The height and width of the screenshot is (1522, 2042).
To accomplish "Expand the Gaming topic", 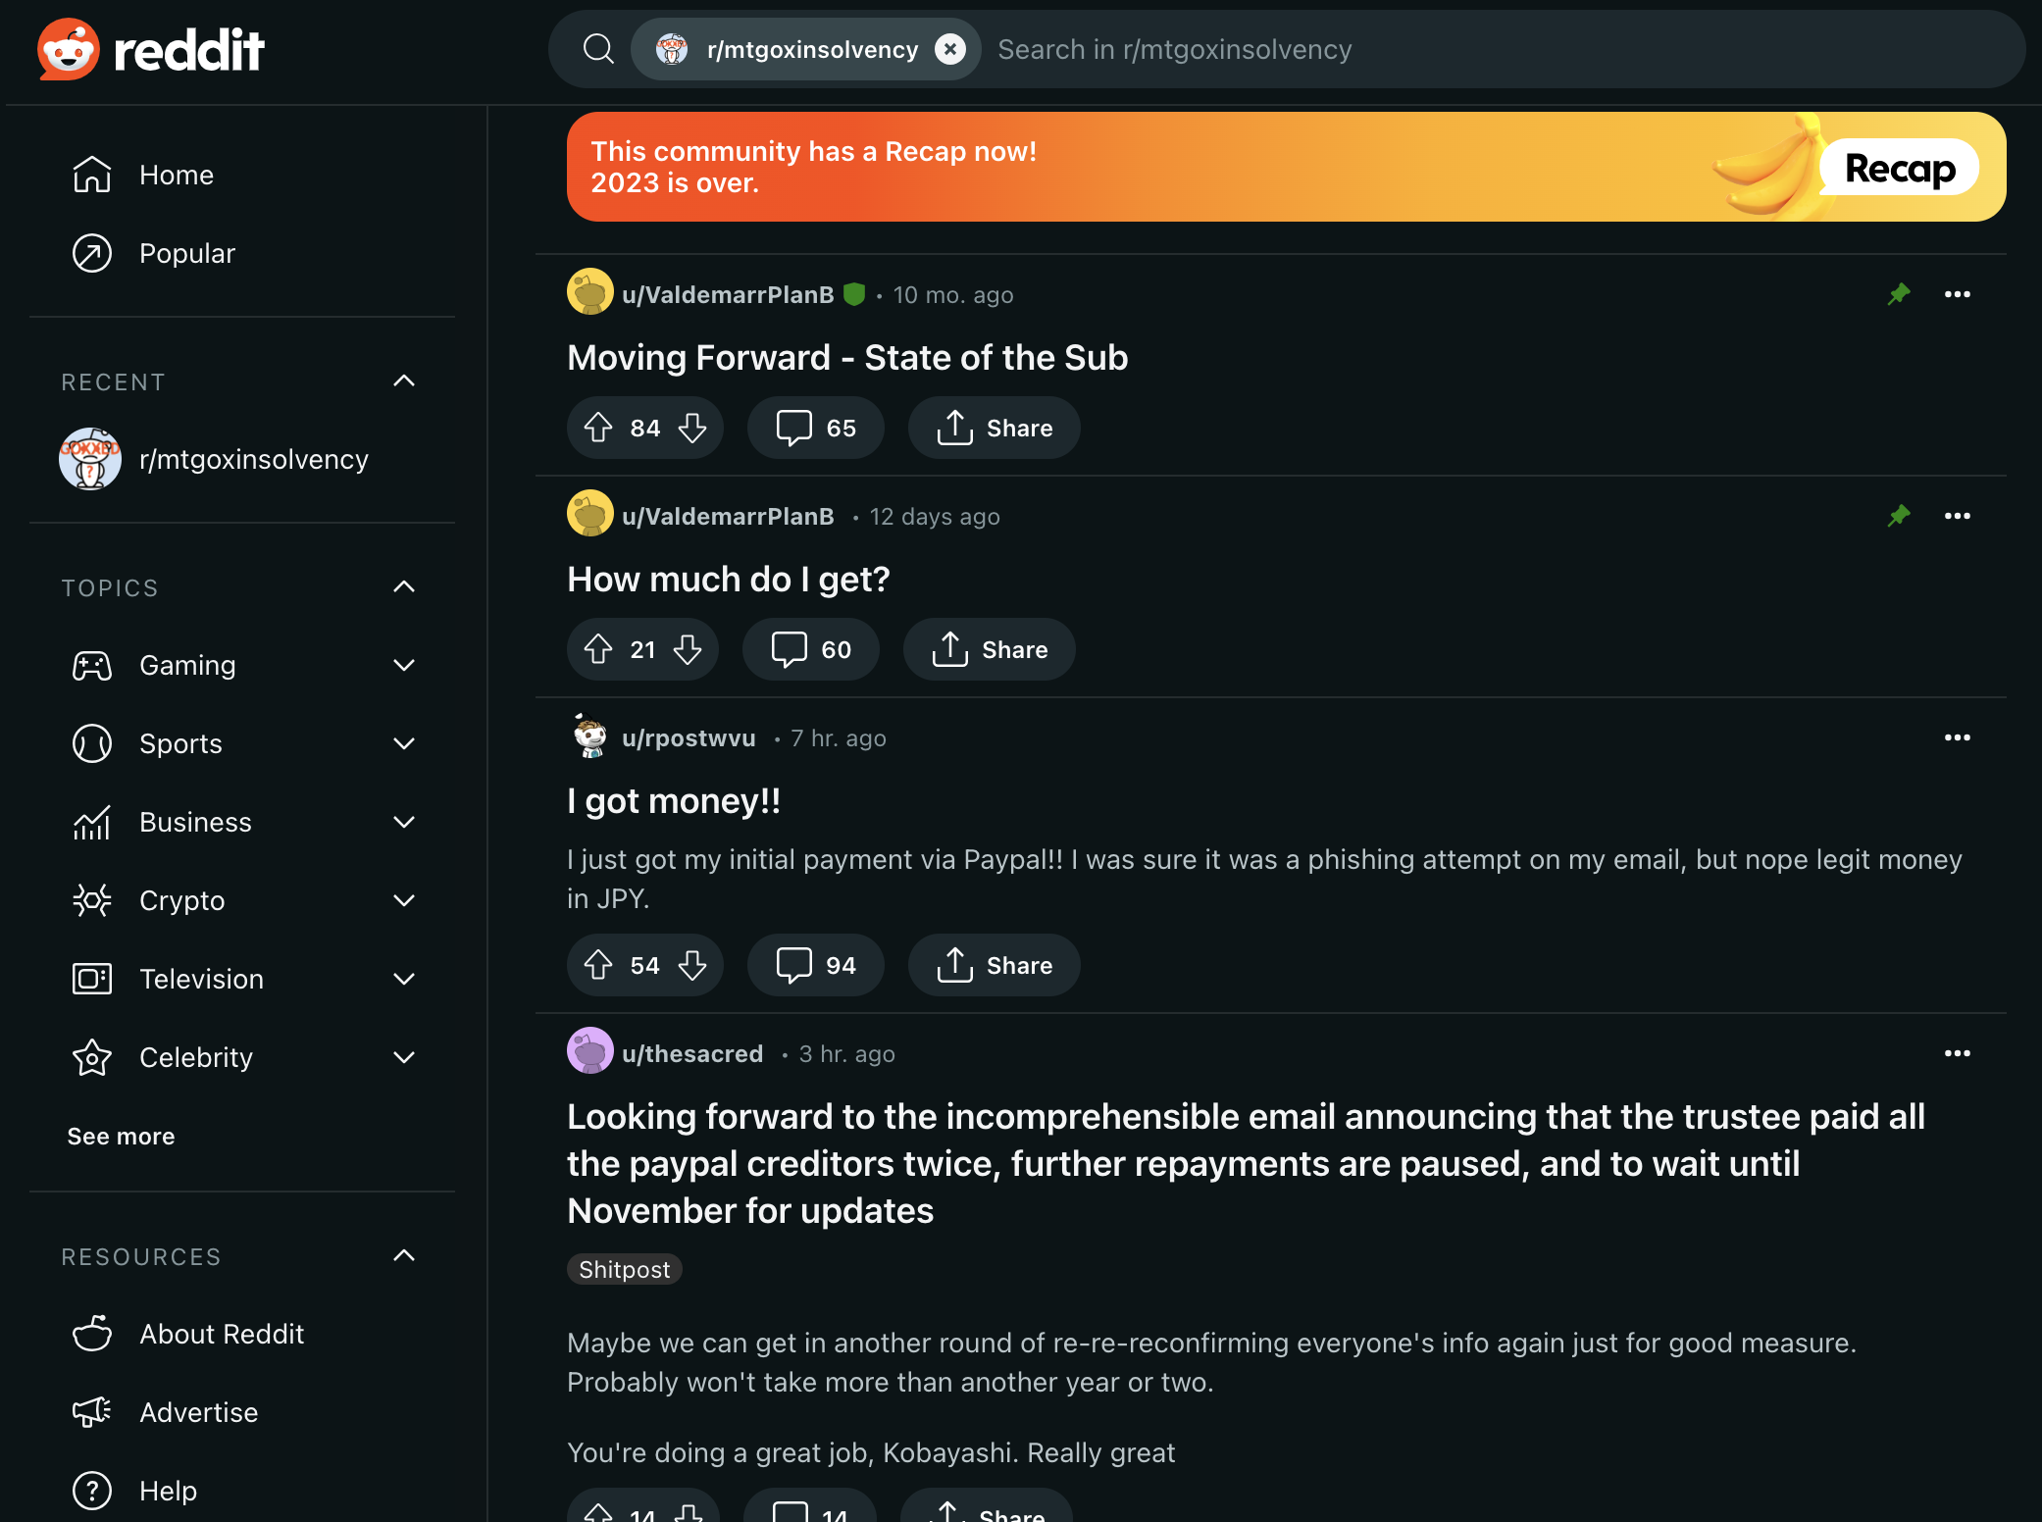I will pyautogui.click(x=404, y=665).
